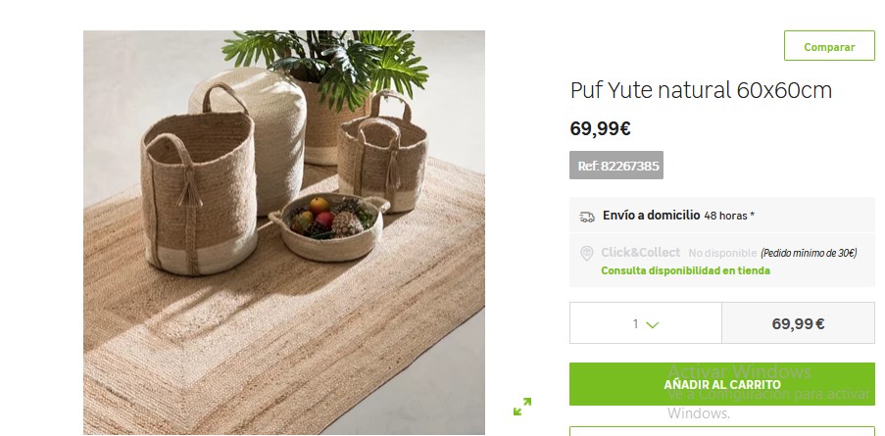885x436 pixels.
Task: Click the delivery truck icon
Action: 587,217
